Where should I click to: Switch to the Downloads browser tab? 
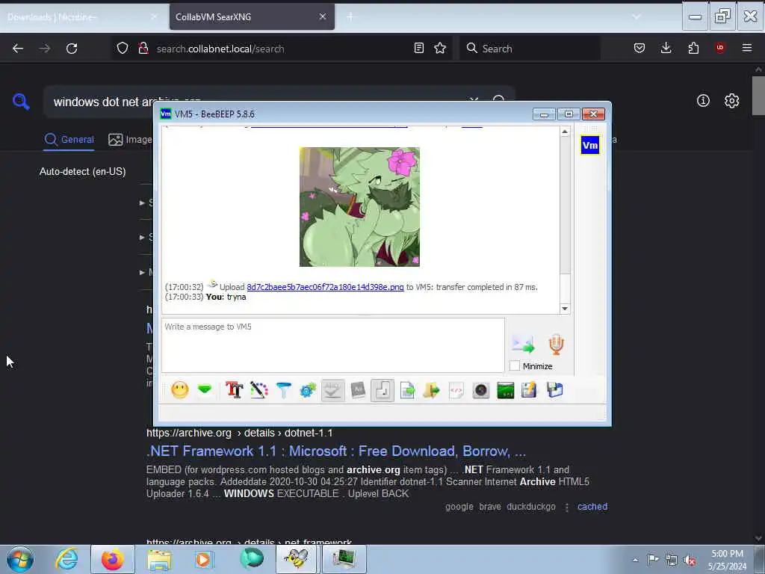[x=81, y=17]
